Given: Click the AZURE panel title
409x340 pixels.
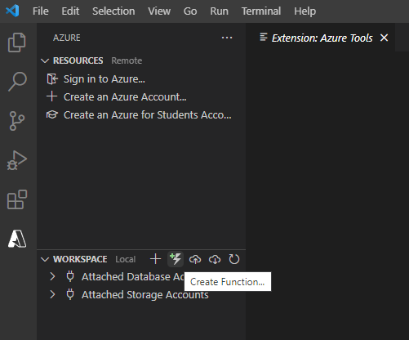Looking at the screenshot, I should tap(67, 38).
